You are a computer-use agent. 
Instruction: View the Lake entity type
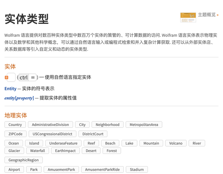point(129,143)
